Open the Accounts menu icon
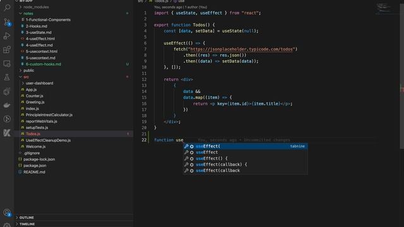Viewport: 404px width, 227px height. [7, 212]
